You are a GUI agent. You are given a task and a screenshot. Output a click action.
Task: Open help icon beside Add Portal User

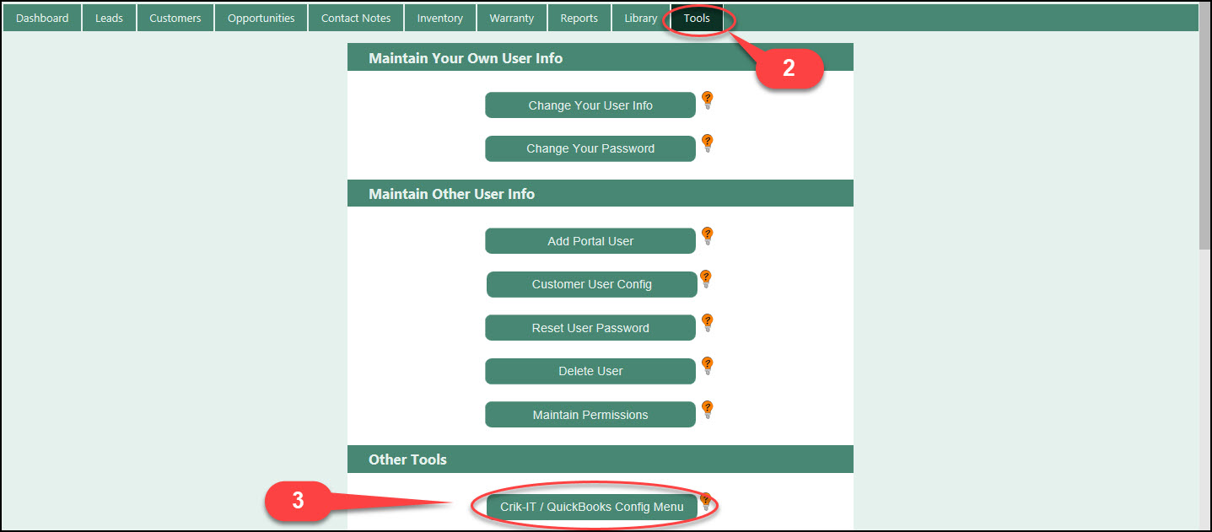708,237
